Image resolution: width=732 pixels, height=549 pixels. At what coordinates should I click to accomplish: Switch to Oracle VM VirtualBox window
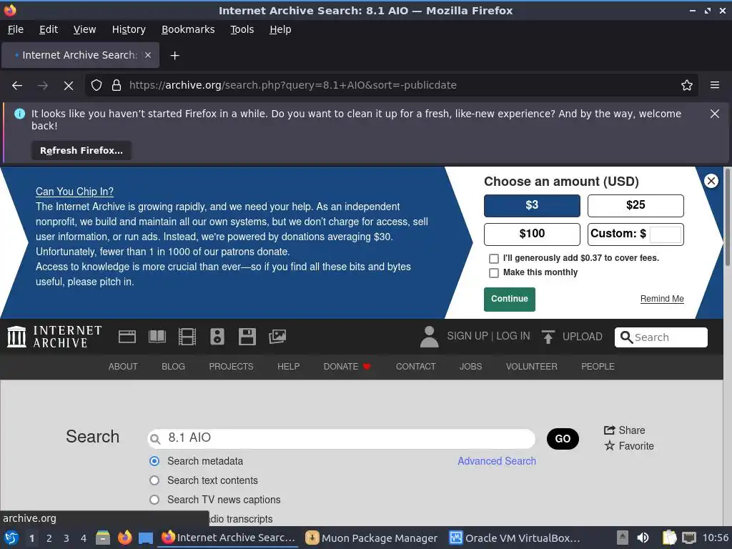[515, 538]
